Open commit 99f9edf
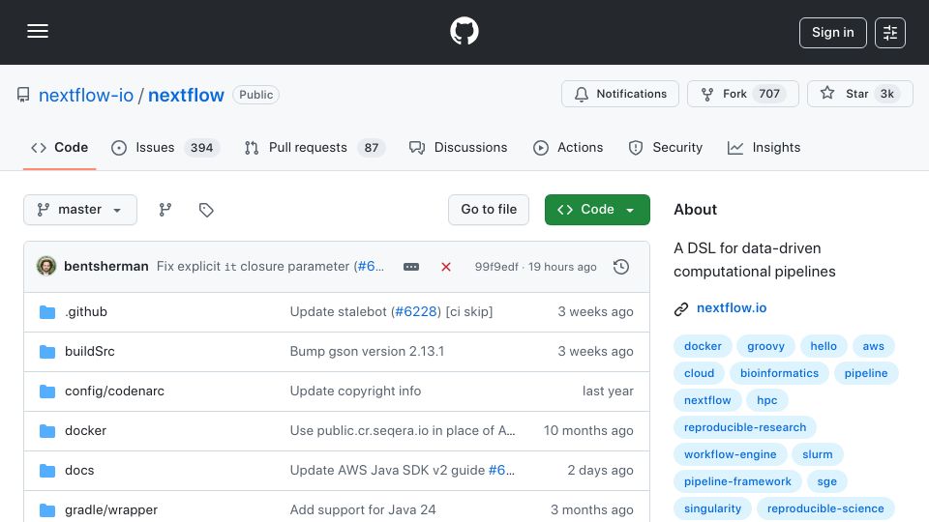Image resolution: width=929 pixels, height=522 pixels. click(x=496, y=267)
